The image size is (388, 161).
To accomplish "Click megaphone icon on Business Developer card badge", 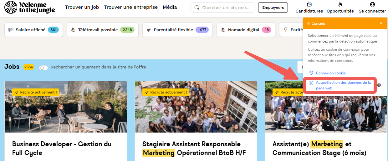I will coord(16,92).
